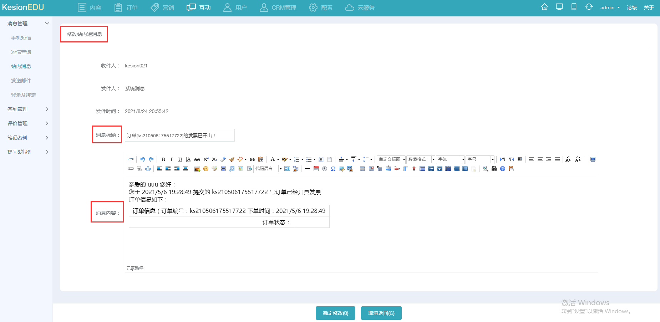Click the insert date calendar icon

[x=316, y=169]
